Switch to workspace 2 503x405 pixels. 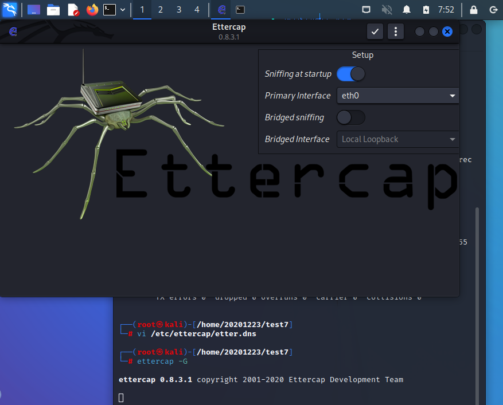[161, 10]
